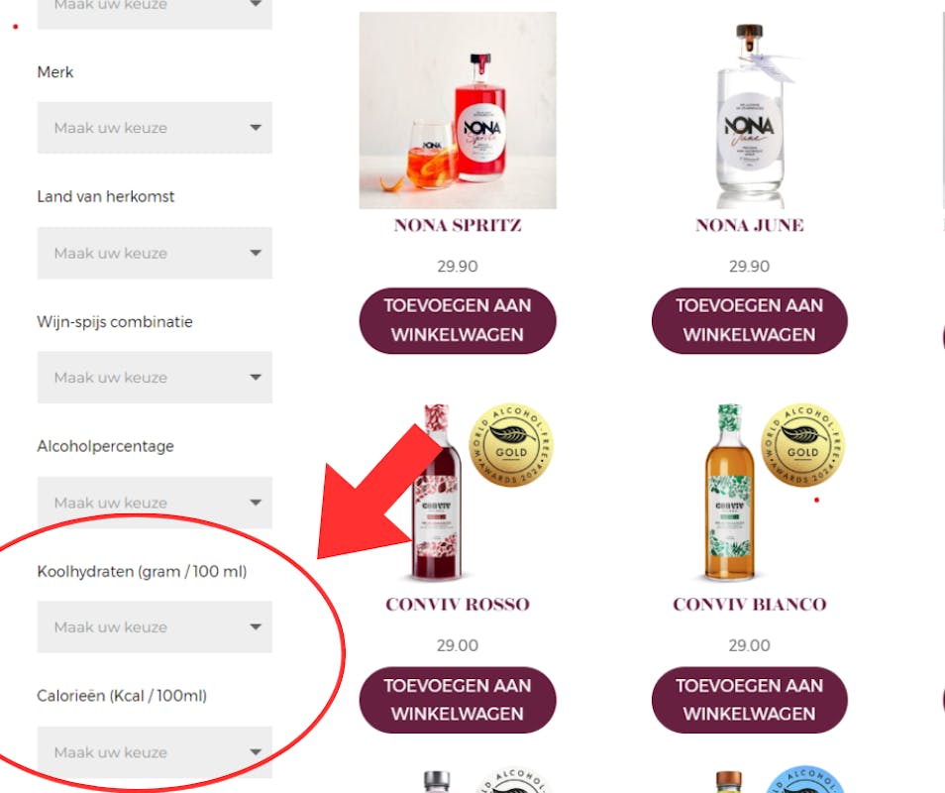Image resolution: width=945 pixels, height=793 pixels.
Task: Open the Nona June bottle image
Action: (750, 116)
